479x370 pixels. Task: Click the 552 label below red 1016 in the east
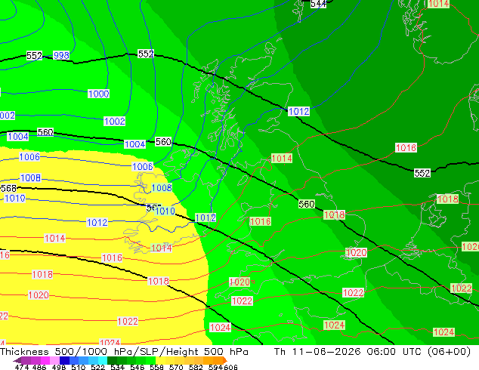pos(422,173)
